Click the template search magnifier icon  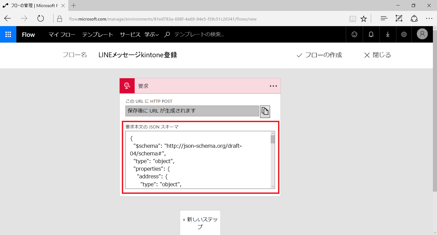tap(167, 34)
